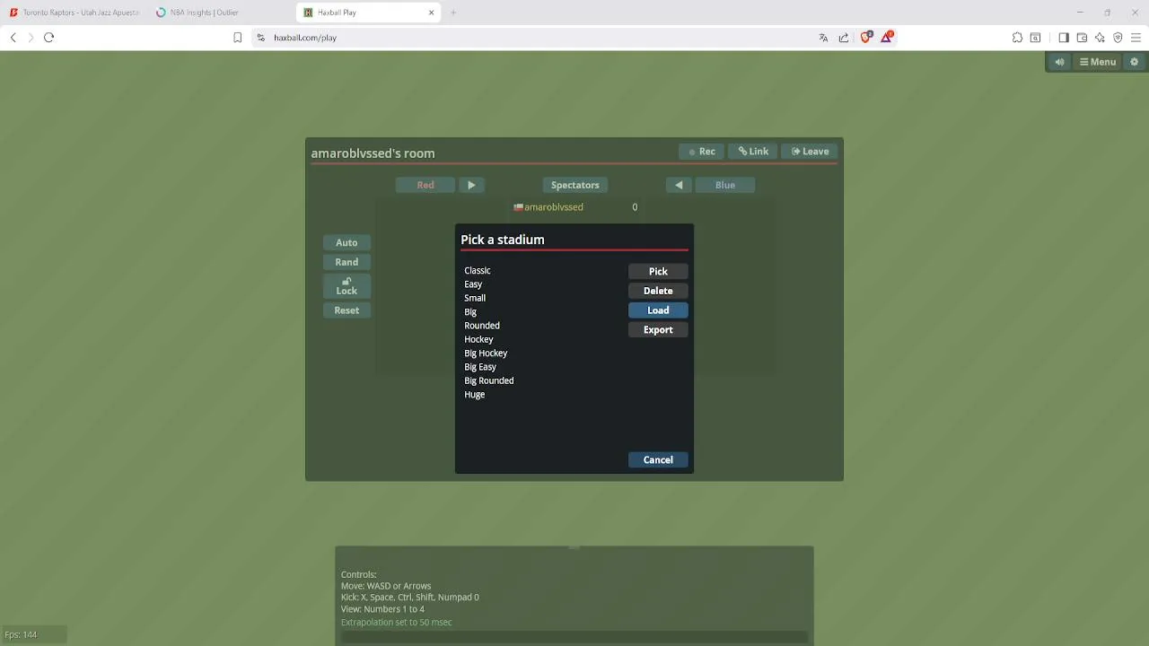
Task: Select player amaroblvssed in spectators
Action: (574, 207)
